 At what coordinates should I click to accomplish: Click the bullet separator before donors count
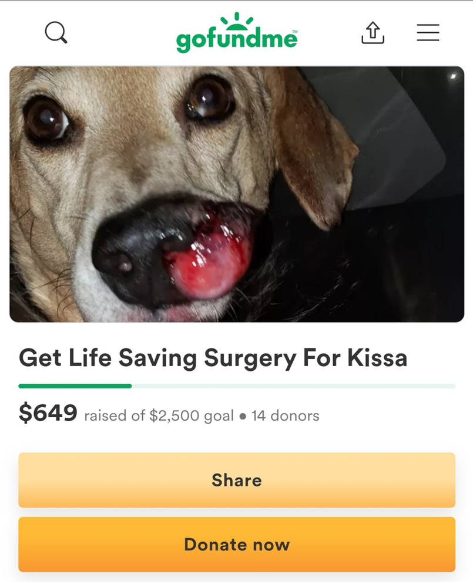243,417
